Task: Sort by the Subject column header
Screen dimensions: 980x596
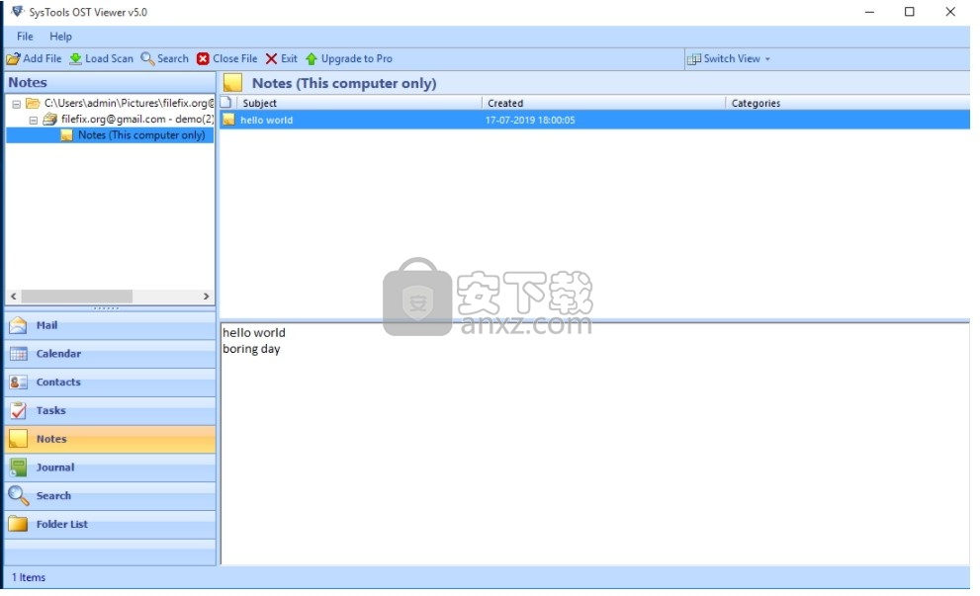Action: tap(359, 103)
